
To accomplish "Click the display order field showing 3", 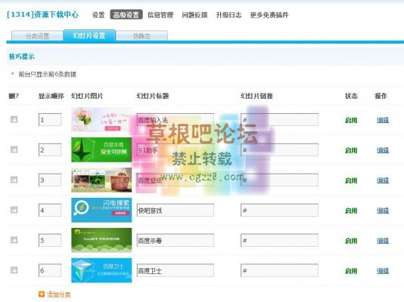I will 50,180.
